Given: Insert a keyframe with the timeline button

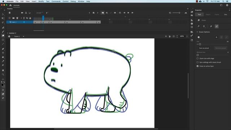Looking at the screenshot, I should tap(93, 13).
